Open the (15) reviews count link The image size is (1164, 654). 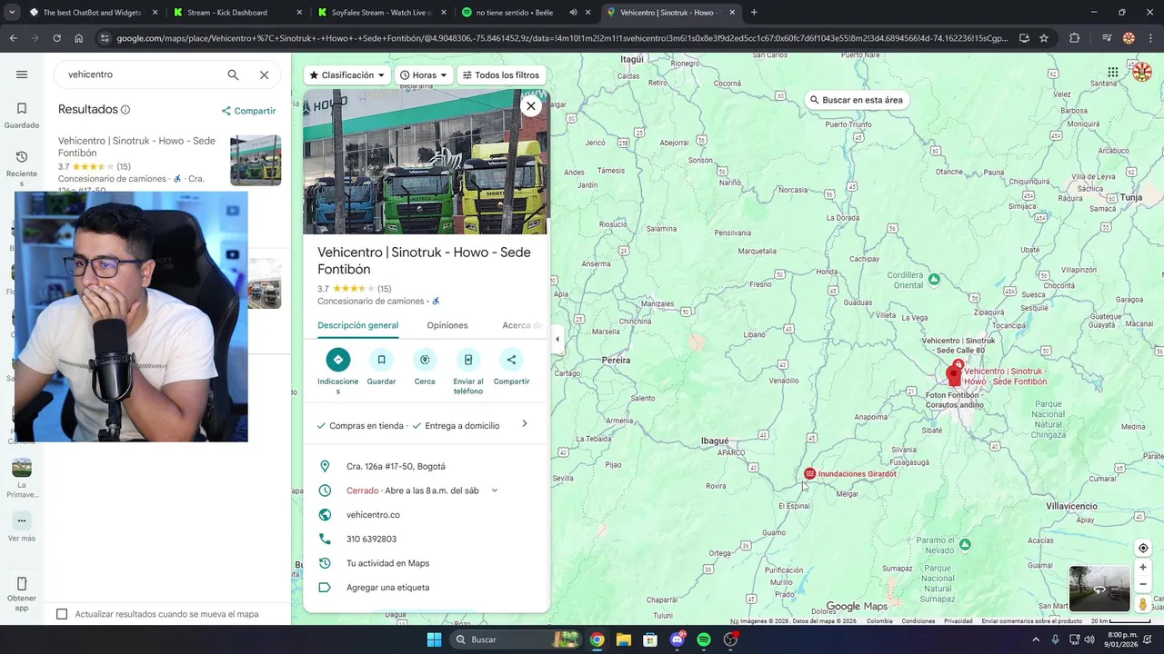pos(384,289)
